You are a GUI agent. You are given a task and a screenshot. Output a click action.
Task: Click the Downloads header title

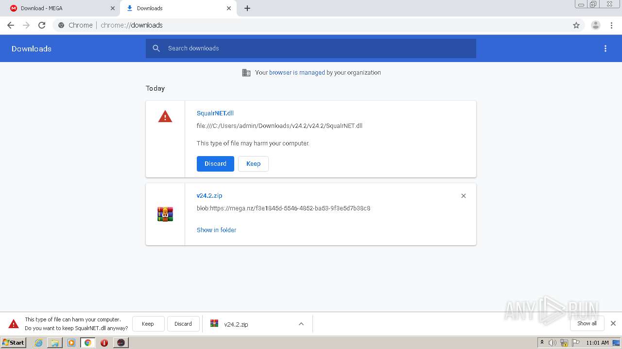[32, 48]
